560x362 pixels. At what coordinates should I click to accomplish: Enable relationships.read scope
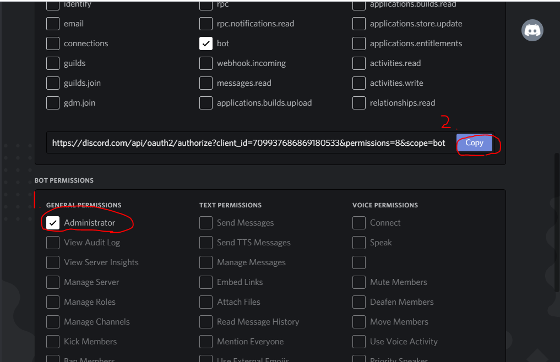point(359,103)
